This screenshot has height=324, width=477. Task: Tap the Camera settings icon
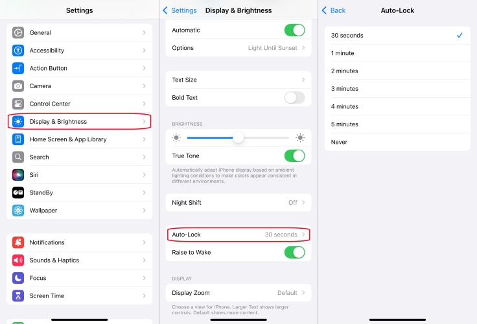click(18, 86)
